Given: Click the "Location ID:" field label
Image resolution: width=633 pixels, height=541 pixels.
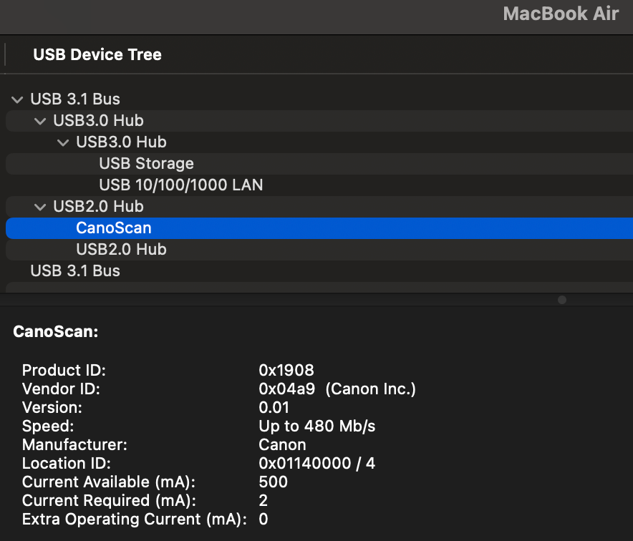Looking at the screenshot, I should tap(66, 463).
